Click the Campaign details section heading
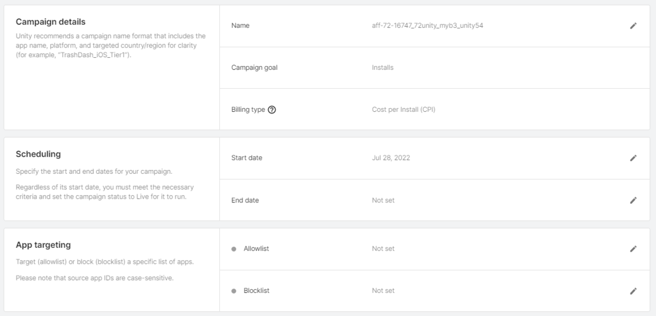This screenshot has width=656, height=316. [x=50, y=22]
